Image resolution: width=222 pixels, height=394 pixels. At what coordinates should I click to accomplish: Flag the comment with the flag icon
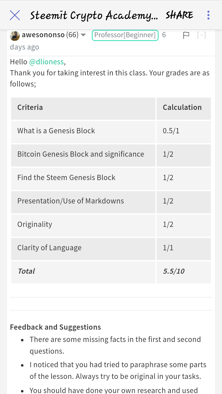click(x=186, y=35)
